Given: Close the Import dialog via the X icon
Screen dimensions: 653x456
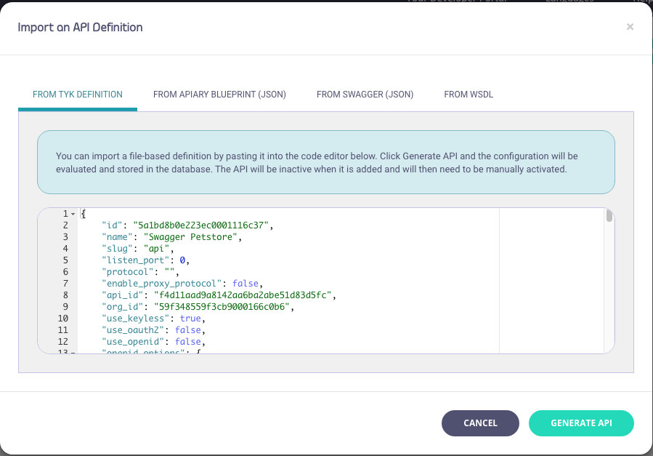Looking at the screenshot, I should pos(630,27).
